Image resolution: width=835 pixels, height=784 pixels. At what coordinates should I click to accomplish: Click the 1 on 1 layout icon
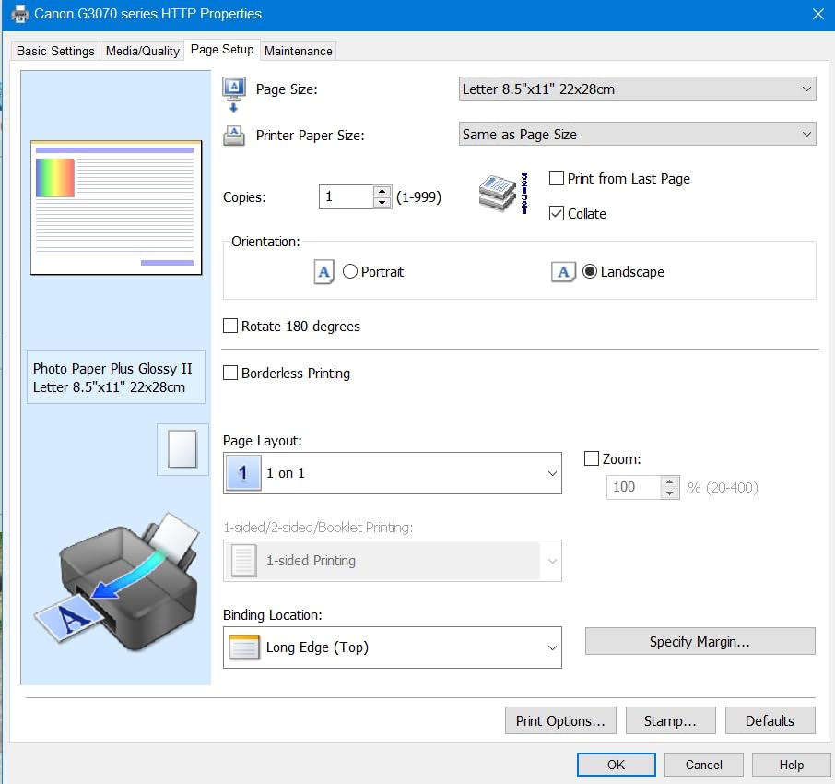pyautogui.click(x=243, y=473)
